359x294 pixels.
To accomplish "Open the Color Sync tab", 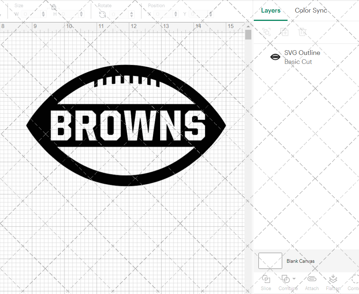I will point(311,10).
